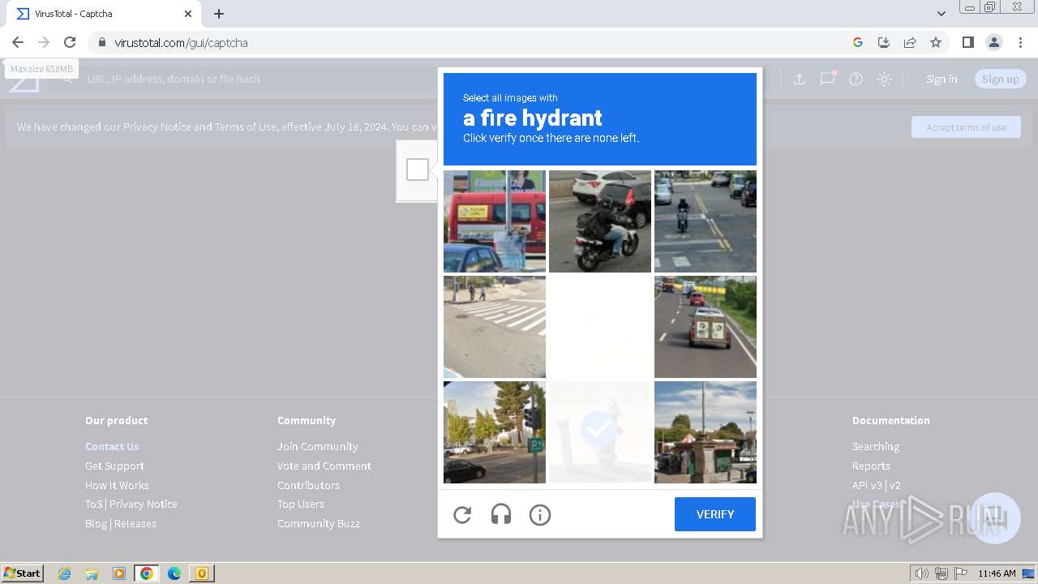Open the Top Users link

coord(301,504)
